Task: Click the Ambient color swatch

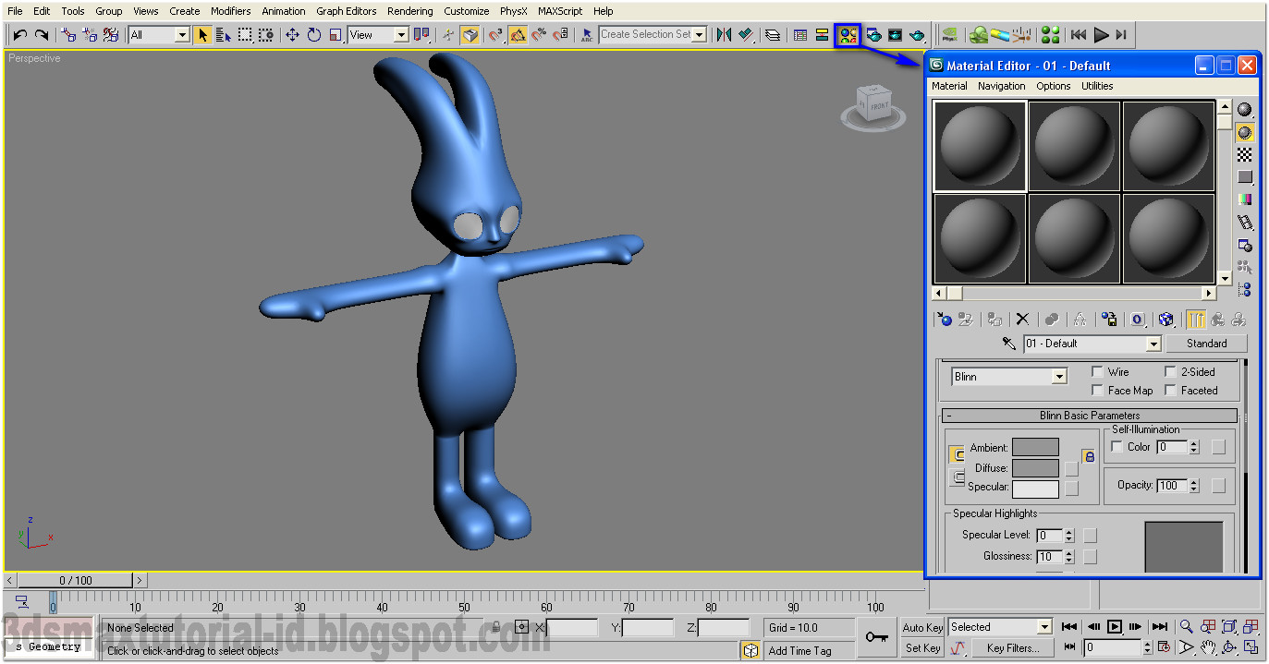Action: click(x=1035, y=447)
